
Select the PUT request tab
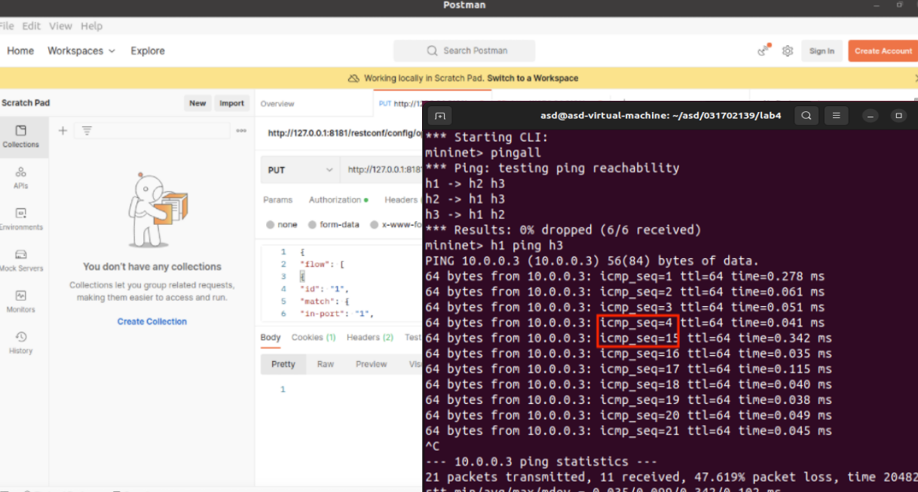(399, 104)
